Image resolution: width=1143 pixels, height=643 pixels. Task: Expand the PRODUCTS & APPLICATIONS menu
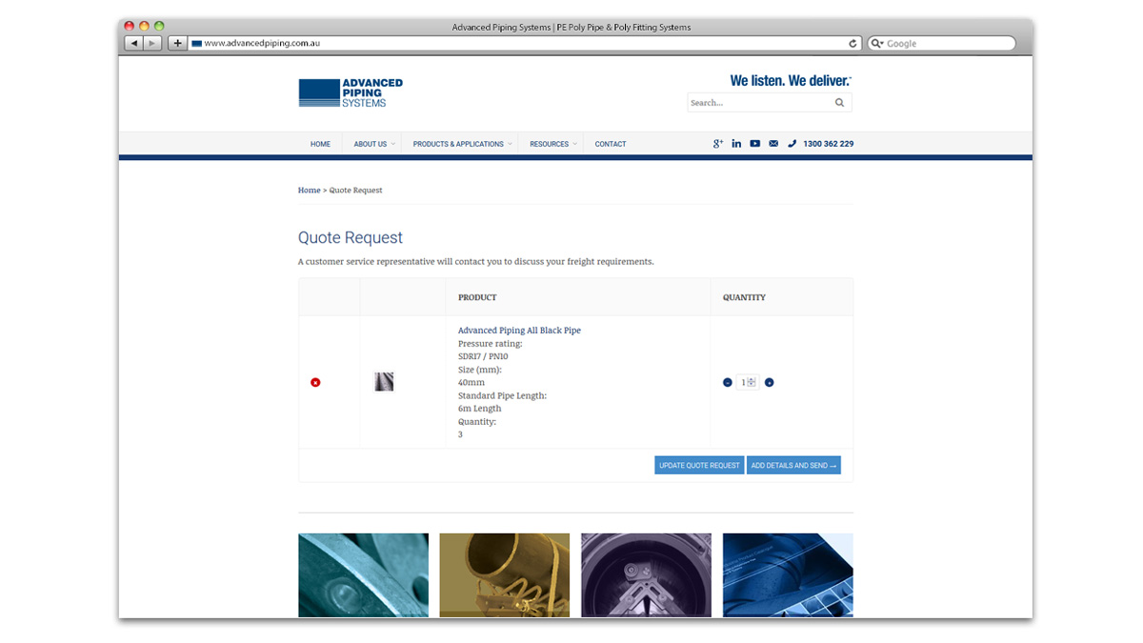[461, 144]
